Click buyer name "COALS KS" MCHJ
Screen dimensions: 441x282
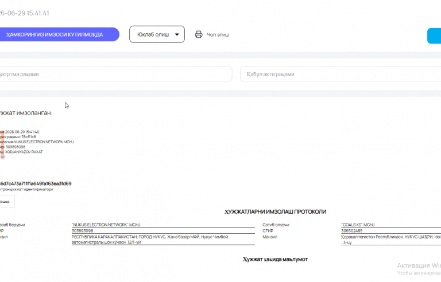(358, 225)
